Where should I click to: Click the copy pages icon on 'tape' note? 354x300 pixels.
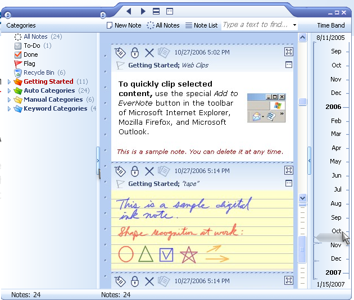click(164, 171)
